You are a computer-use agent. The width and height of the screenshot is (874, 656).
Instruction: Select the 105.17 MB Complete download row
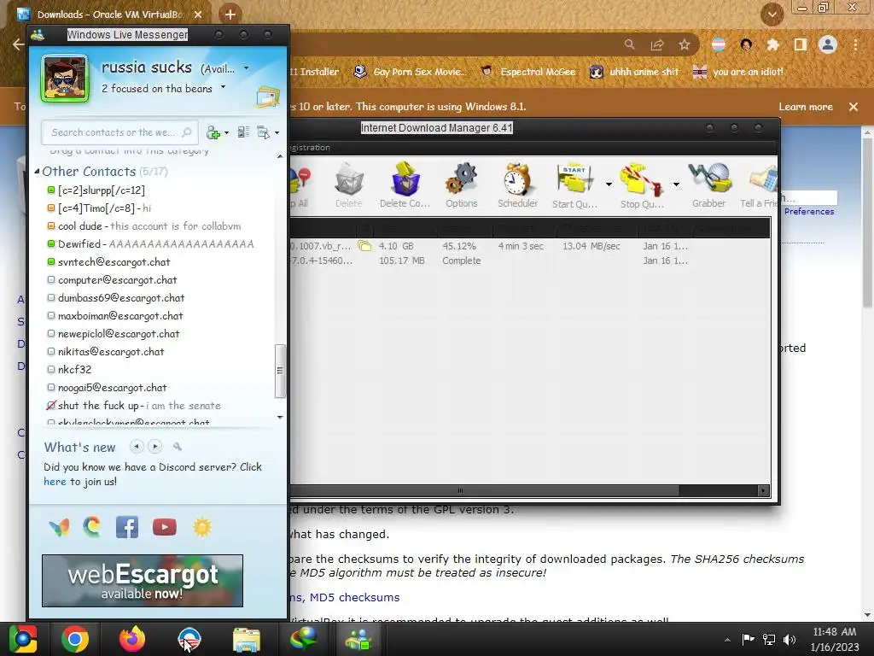point(529,261)
